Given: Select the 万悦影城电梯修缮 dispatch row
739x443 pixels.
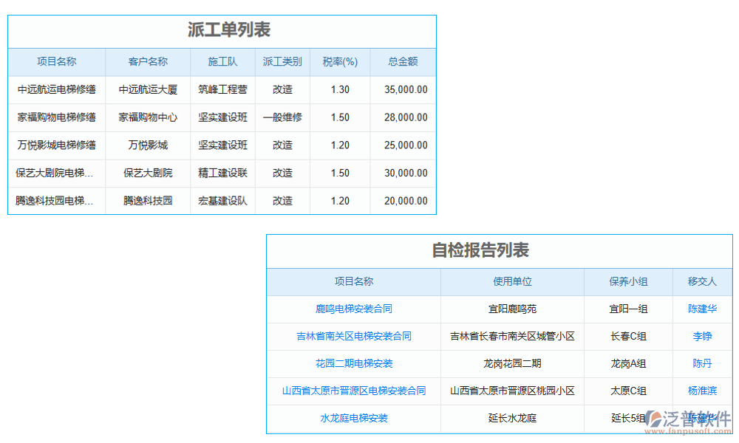Looking at the screenshot, I should 56,145.
